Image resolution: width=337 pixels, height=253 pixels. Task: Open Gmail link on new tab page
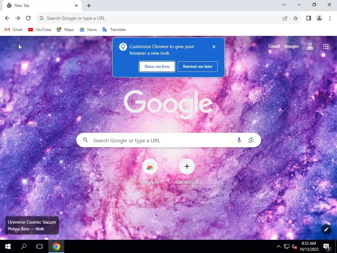(x=274, y=46)
